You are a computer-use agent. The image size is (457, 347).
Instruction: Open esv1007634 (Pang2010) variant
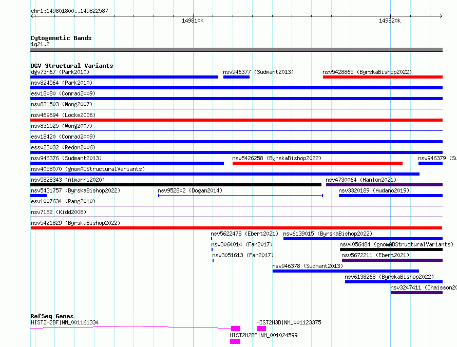tap(236, 206)
